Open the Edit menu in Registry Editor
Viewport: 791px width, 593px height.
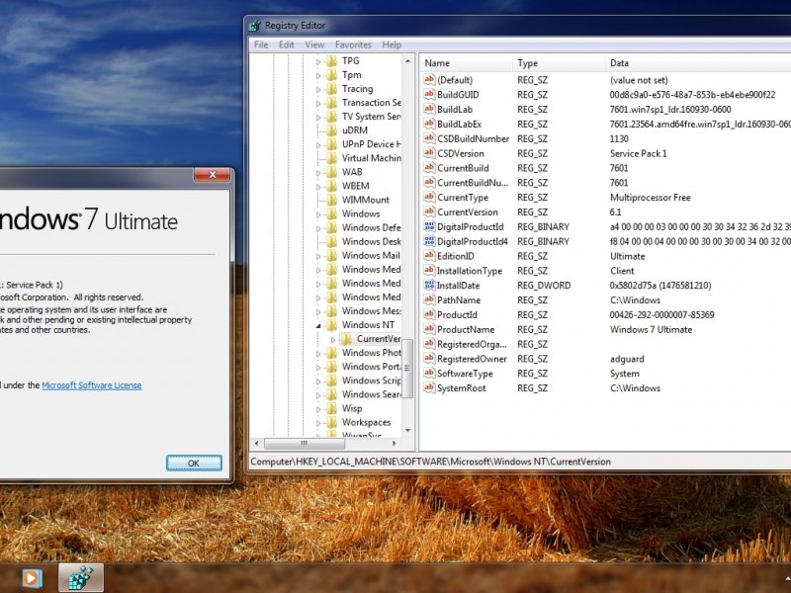click(286, 44)
